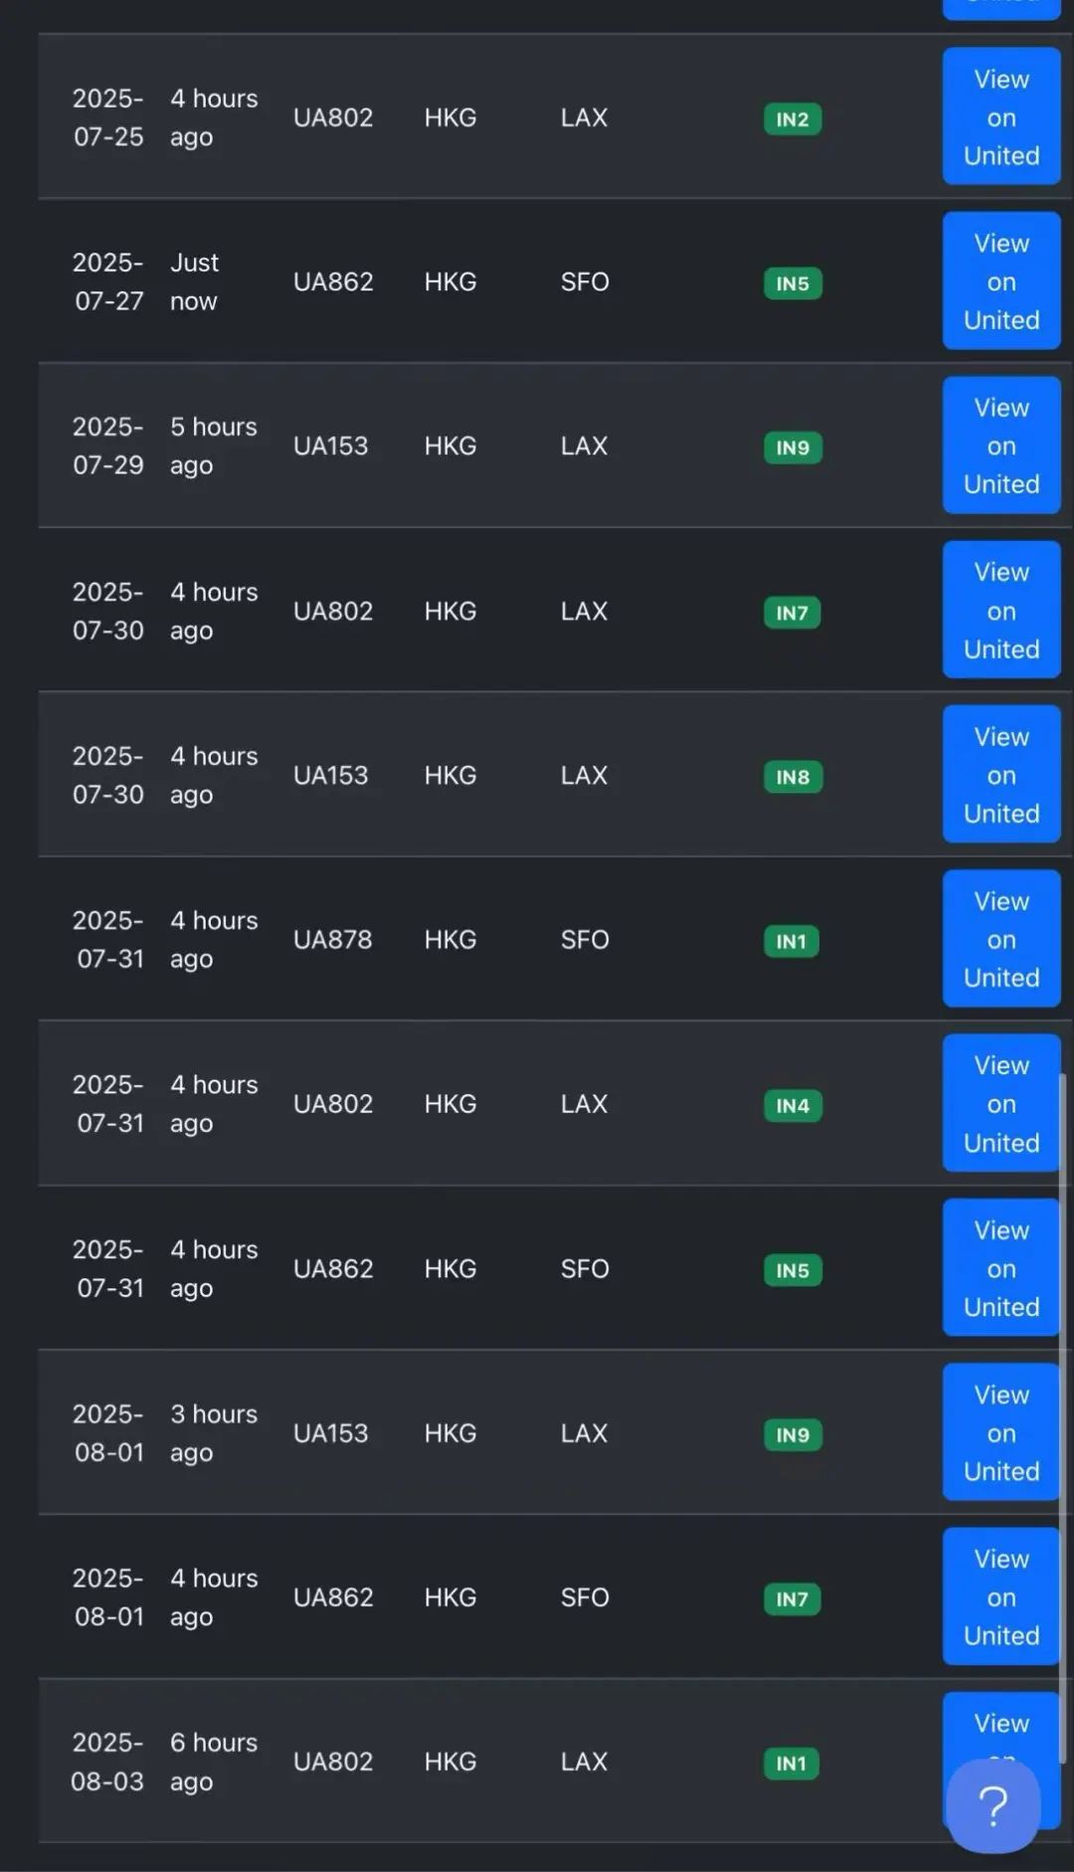Click View on United for 07-30 UA802

pyautogui.click(x=1000, y=611)
